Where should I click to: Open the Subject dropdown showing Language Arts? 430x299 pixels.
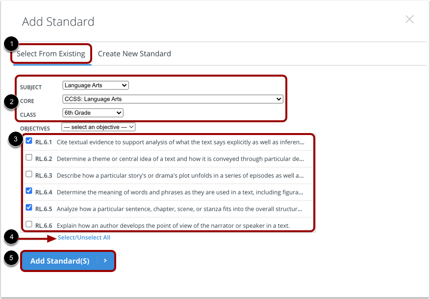[x=95, y=85]
